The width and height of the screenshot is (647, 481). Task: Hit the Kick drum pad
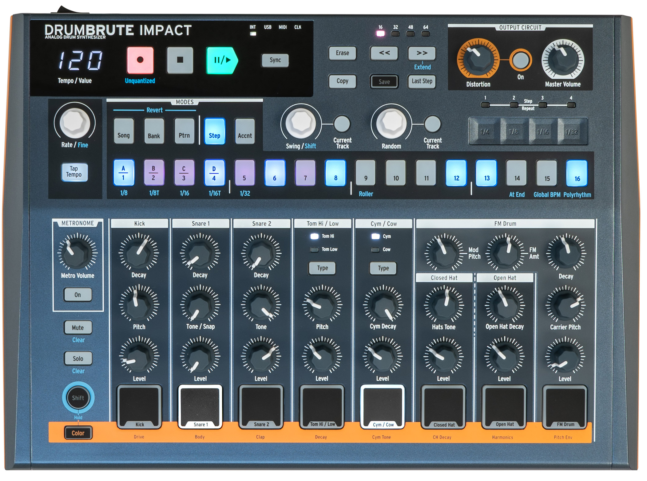(x=139, y=407)
